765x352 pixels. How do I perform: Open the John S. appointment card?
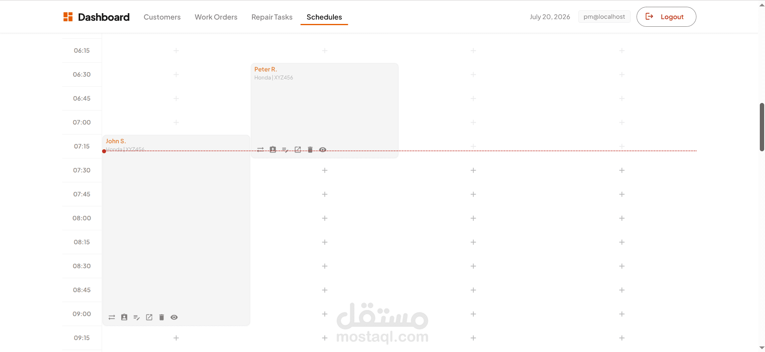pos(176,230)
